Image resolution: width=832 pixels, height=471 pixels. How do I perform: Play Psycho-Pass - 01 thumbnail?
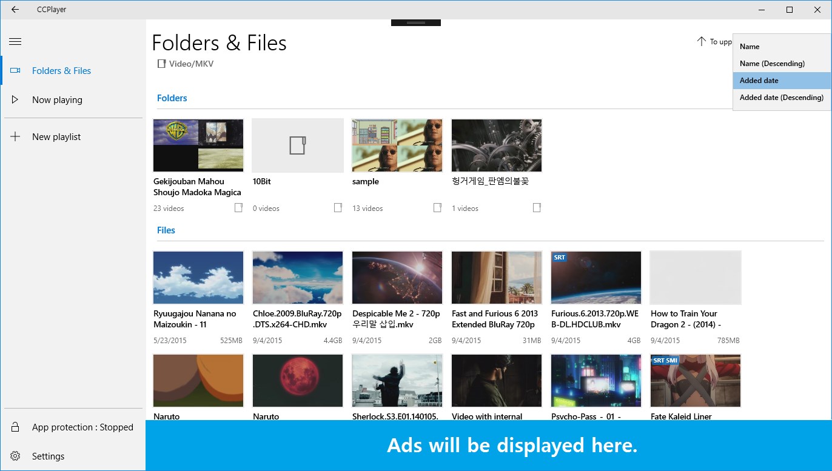coord(596,381)
